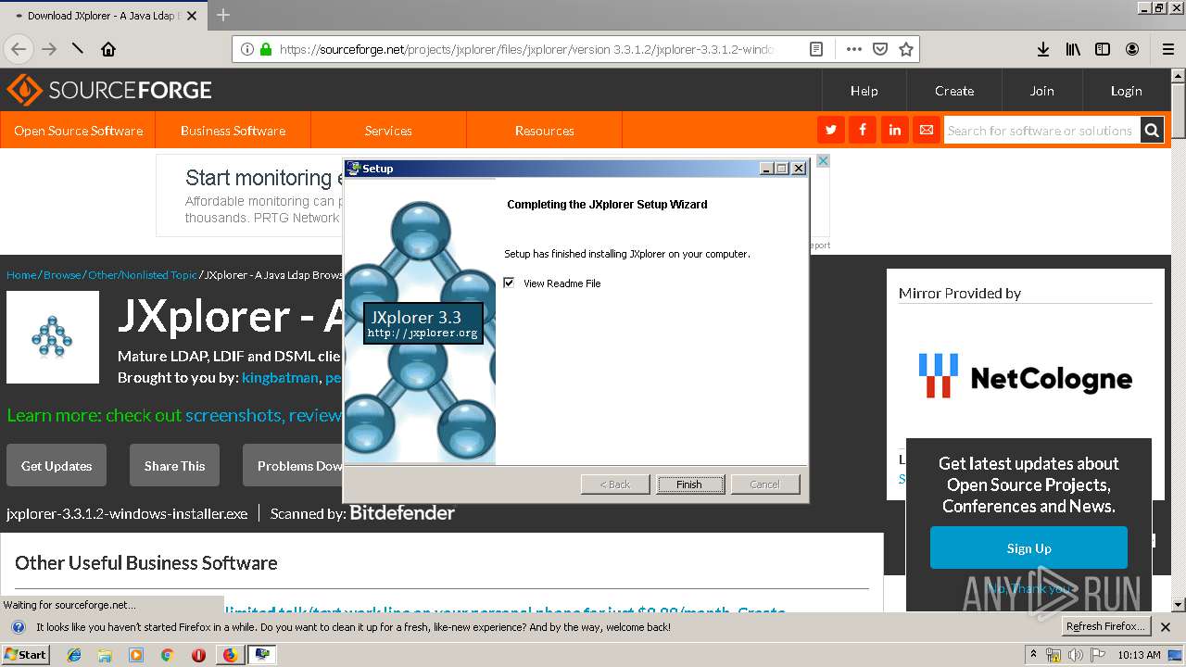Screen dimensions: 1186x667
Task: Select Join in the header
Action: tap(1042, 91)
